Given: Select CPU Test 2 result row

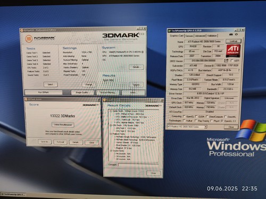Looking at the screenshot, I should click(125, 131).
